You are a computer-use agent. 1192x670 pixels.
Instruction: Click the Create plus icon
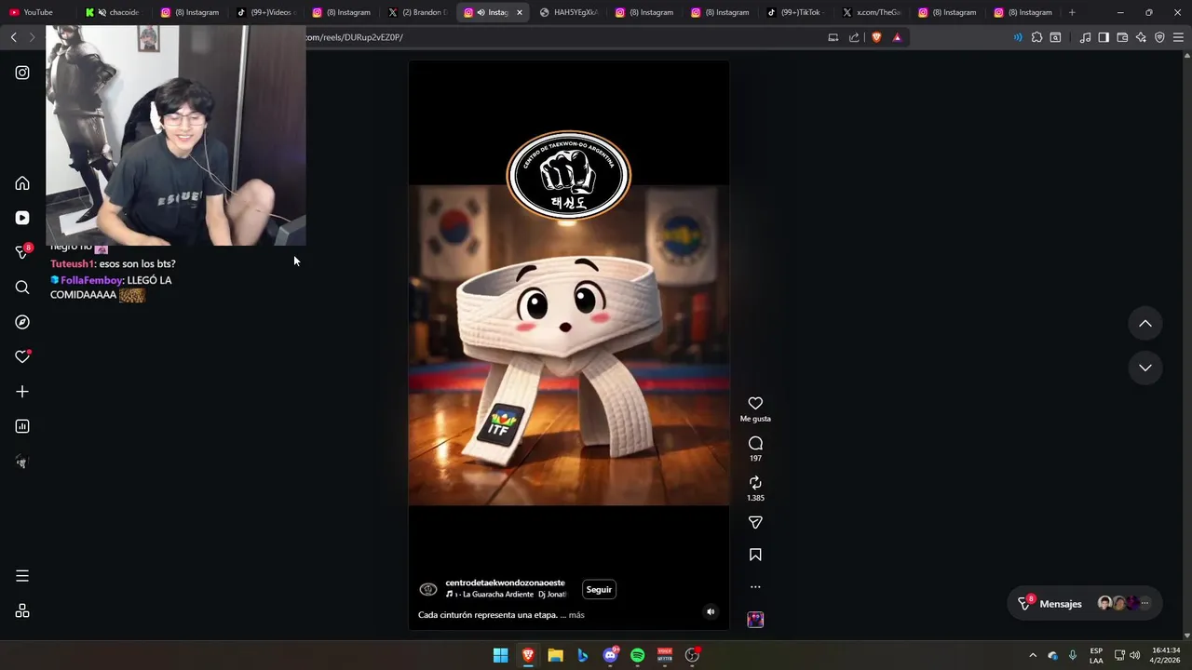coord(22,392)
